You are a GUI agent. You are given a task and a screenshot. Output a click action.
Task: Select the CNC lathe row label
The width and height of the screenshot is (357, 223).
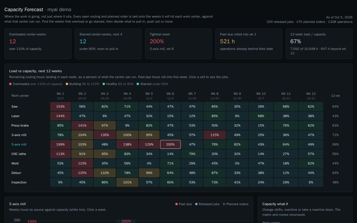(x=19, y=154)
